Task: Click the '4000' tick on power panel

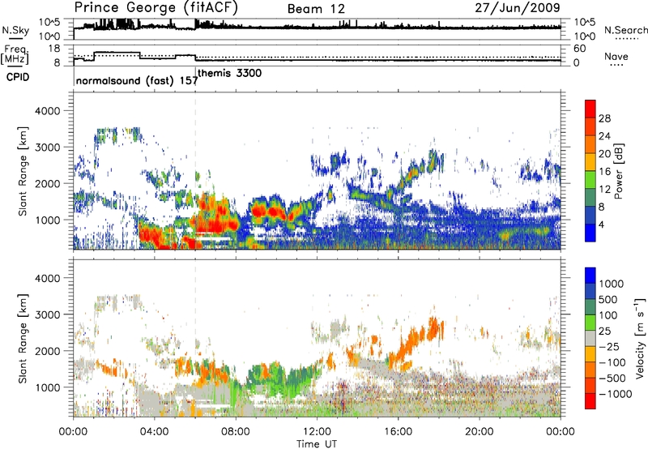Action: tap(47, 111)
